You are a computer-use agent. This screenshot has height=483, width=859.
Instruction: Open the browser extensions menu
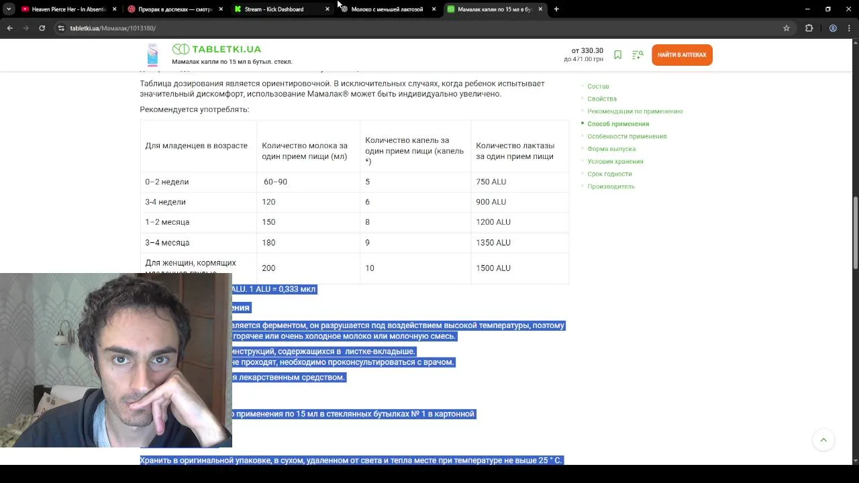pos(809,28)
